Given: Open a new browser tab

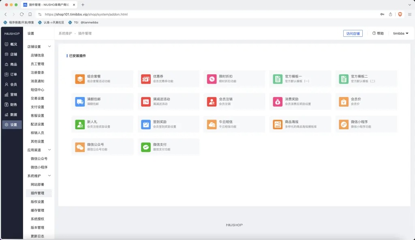Looking at the screenshot, I should click(x=83, y=5).
